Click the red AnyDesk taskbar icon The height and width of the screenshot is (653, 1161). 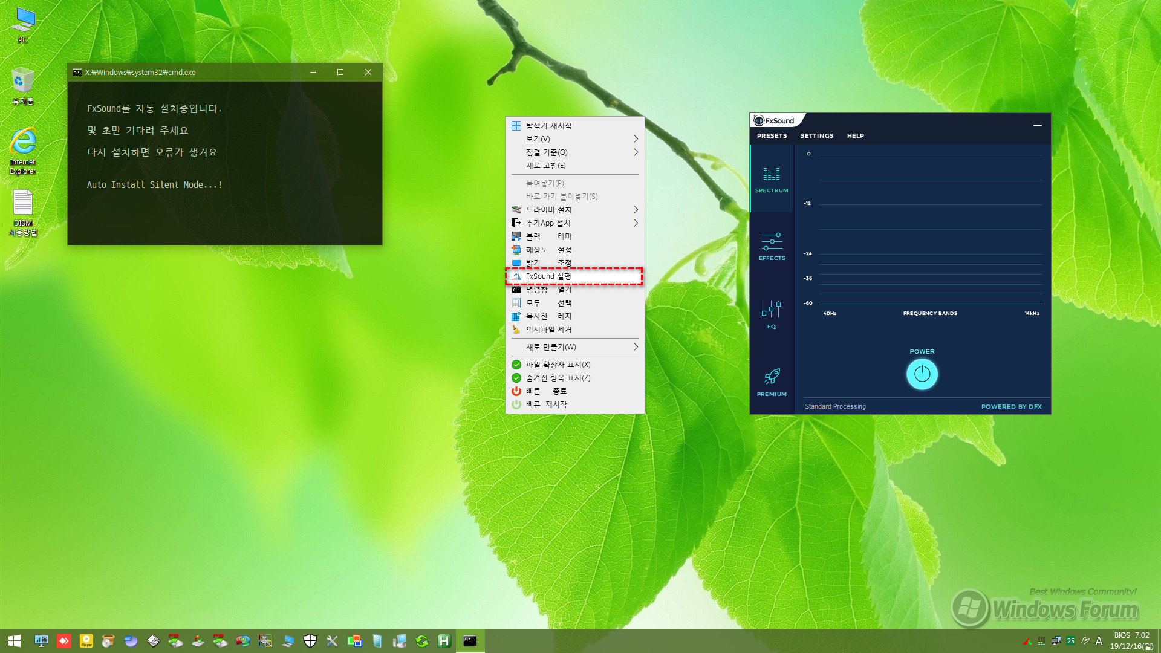(x=63, y=641)
